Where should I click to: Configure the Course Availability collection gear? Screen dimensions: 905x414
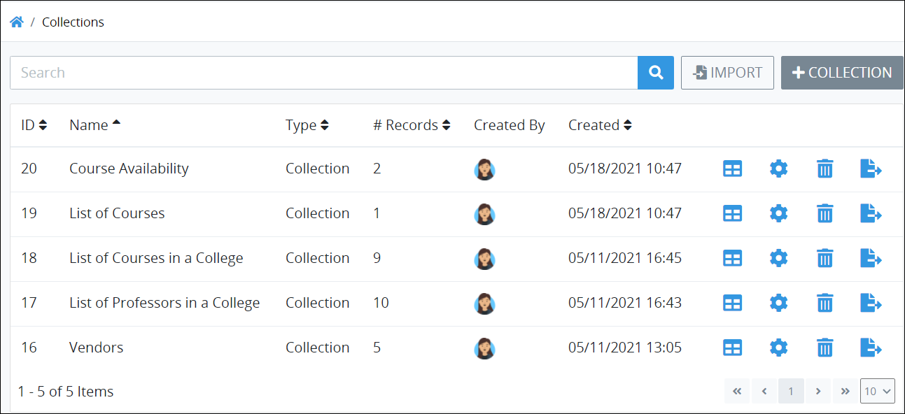click(x=778, y=169)
